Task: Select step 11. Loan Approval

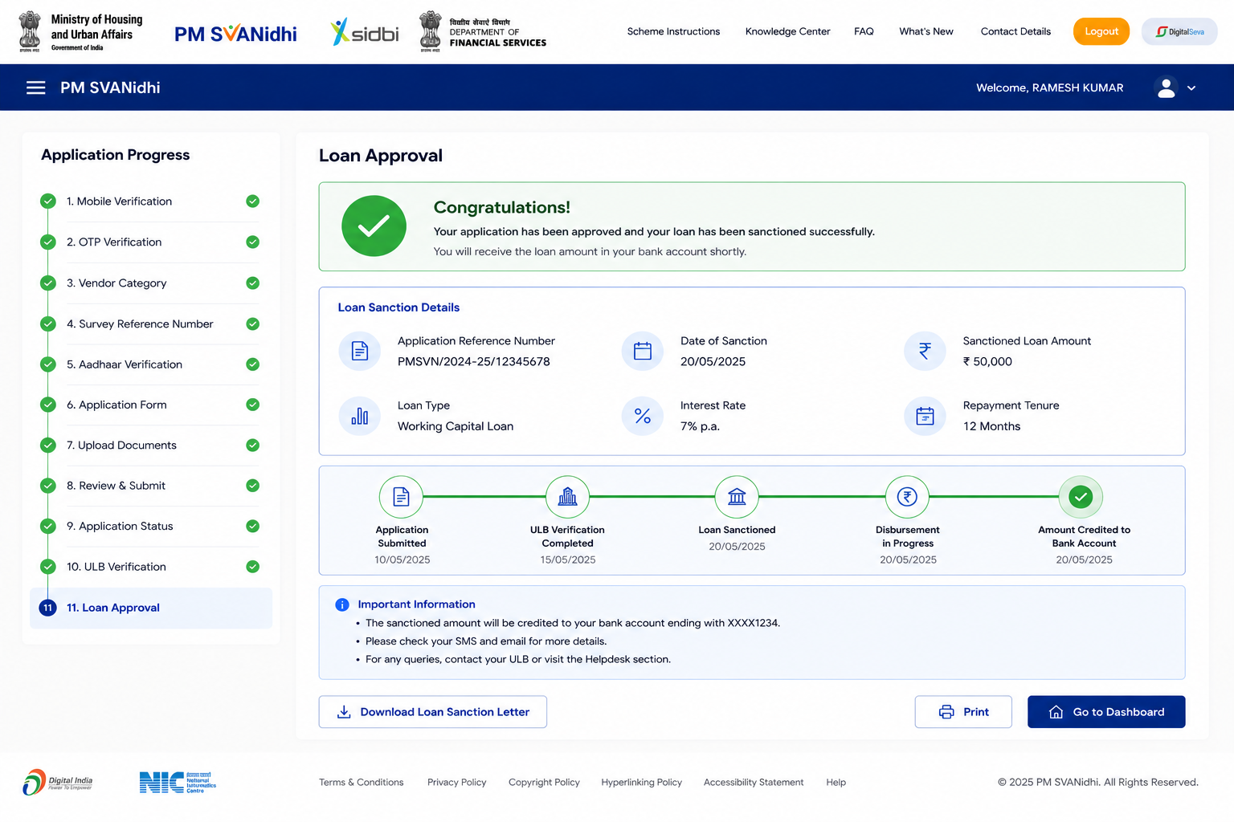Action: click(x=150, y=608)
